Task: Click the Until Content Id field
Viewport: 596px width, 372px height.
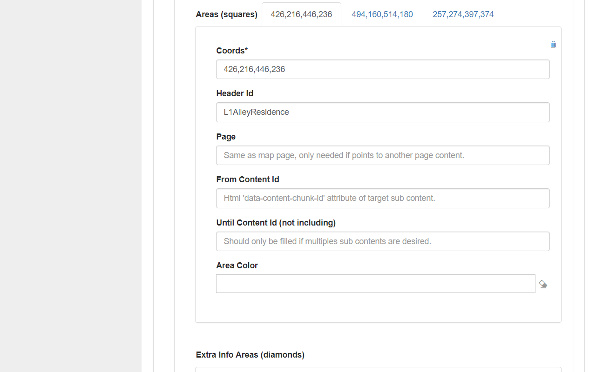Action: 383,241
